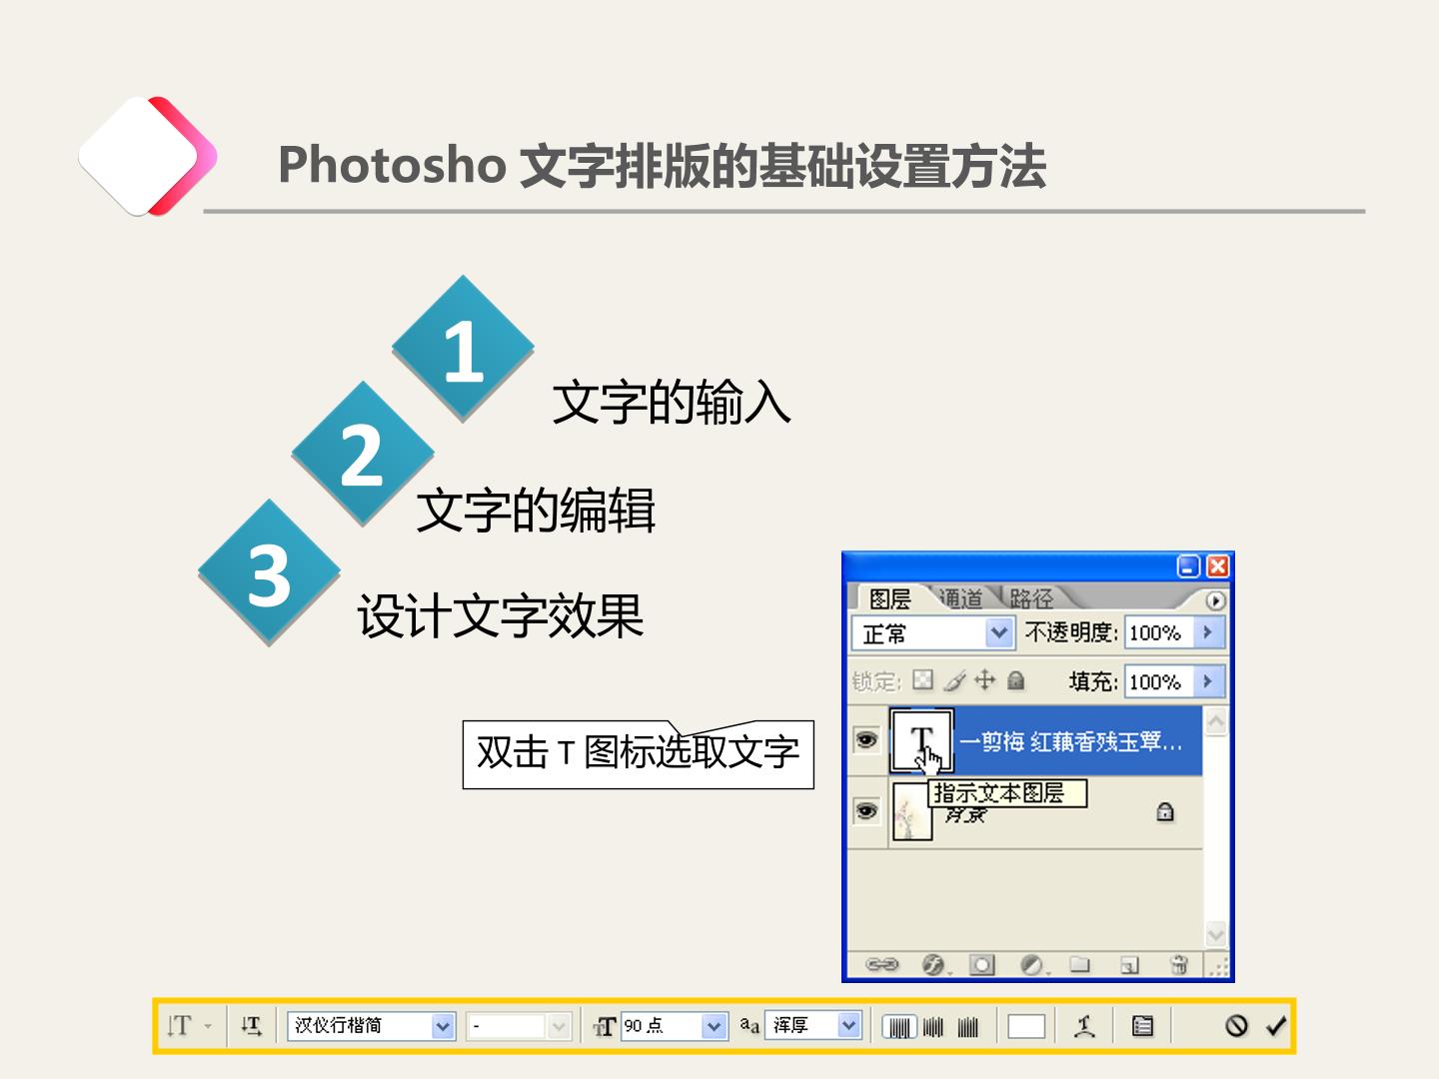
Task: Select top-align vertical text button
Action: pyautogui.click(x=900, y=1027)
